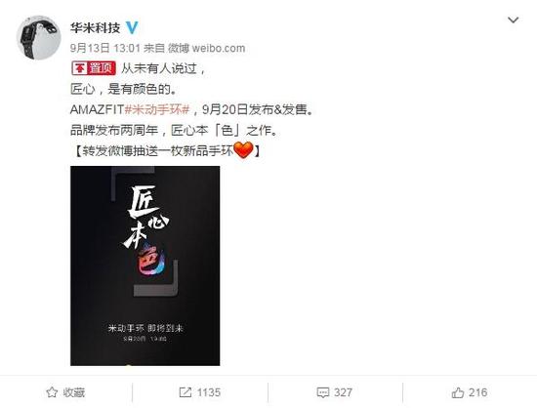Enlarge the 匠心本色 poster image
Viewport: 537px width, 408px height.
tap(145, 265)
